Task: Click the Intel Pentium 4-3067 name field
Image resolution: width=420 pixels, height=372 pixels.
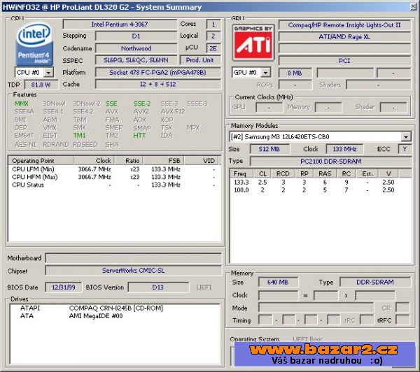Action: [x=120, y=24]
